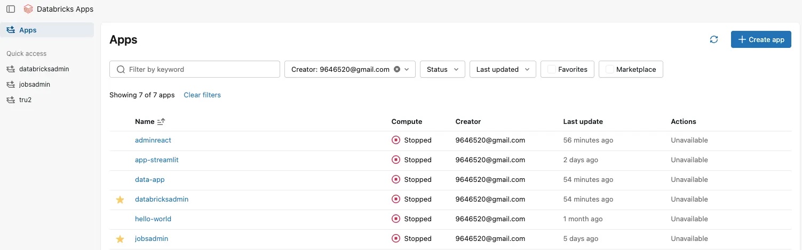
Task: Click the Actions column header
Action: (684, 122)
